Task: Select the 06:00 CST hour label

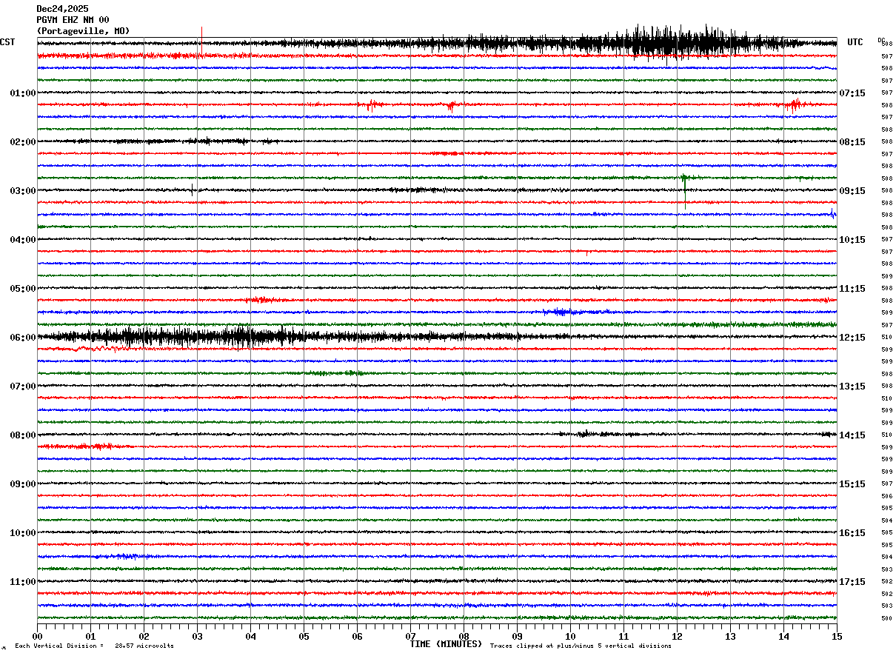Action: click(x=23, y=338)
